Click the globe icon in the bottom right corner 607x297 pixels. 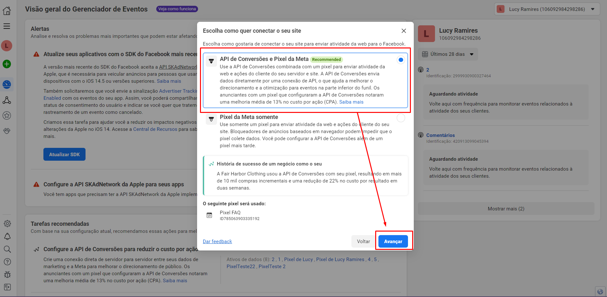tap(600, 292)
